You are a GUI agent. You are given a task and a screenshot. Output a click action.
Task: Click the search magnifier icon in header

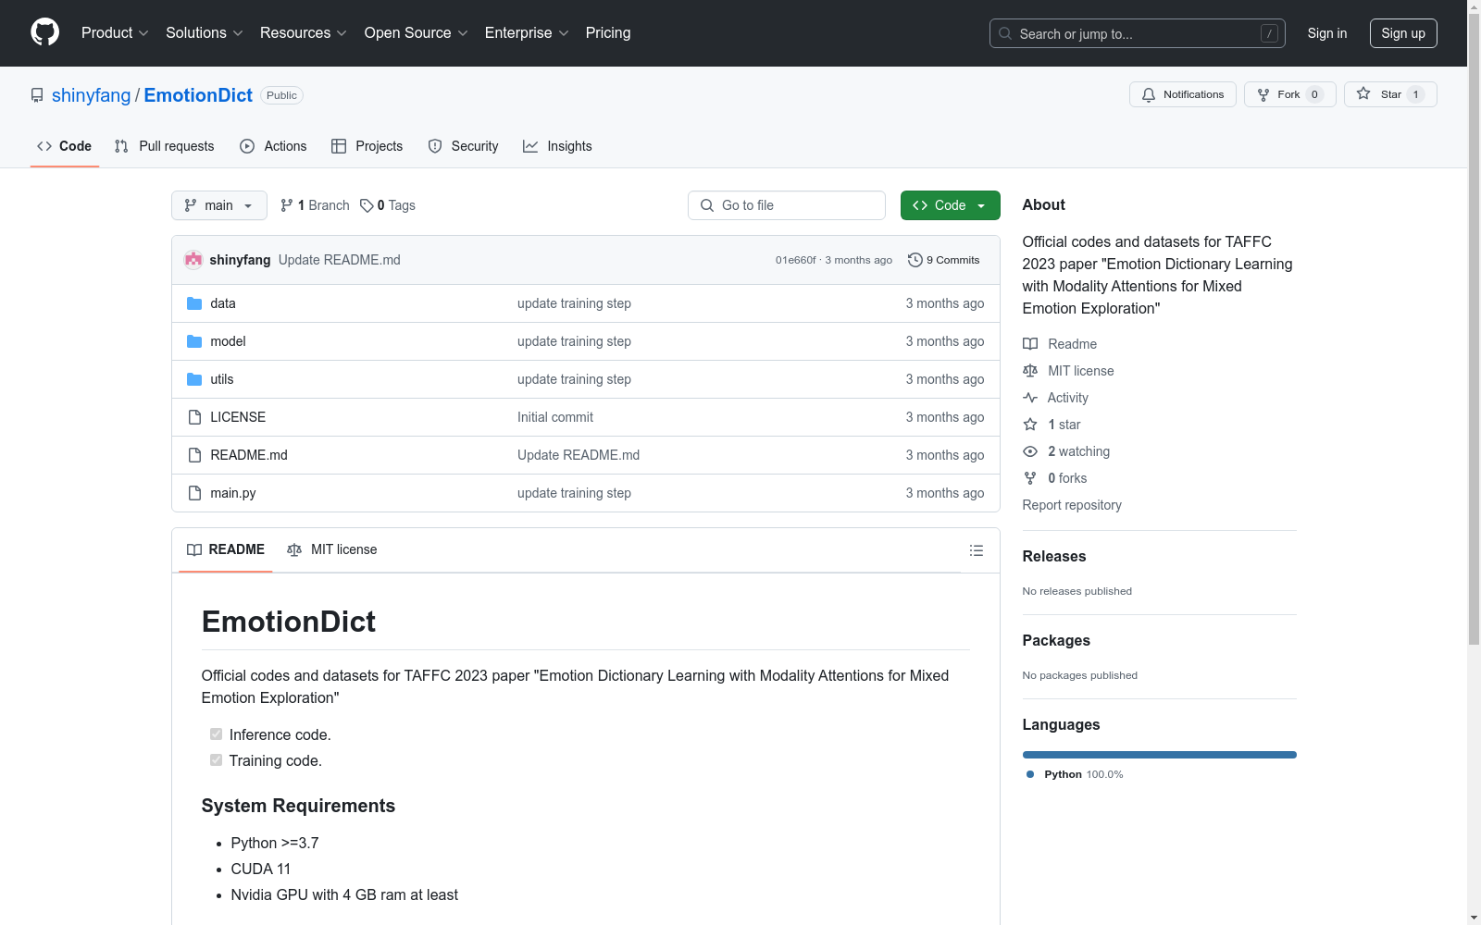point(1005,33)
